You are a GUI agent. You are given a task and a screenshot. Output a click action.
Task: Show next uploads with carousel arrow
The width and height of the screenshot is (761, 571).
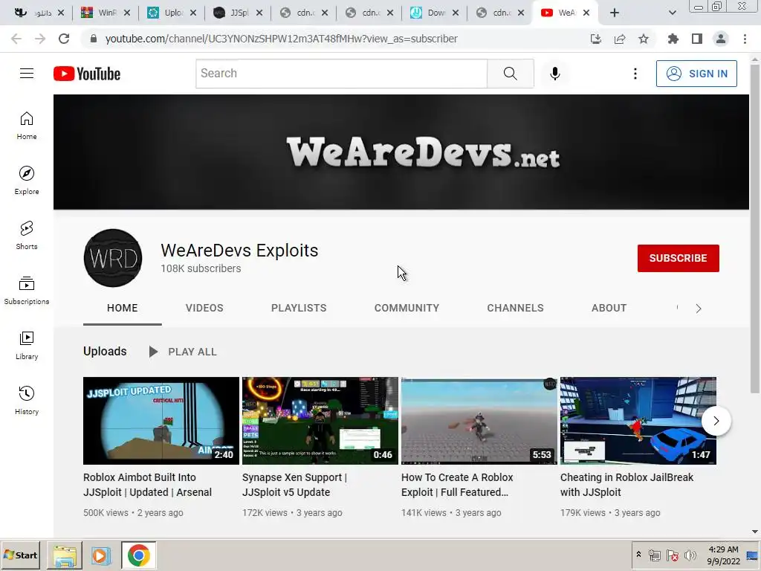point(716,421)
